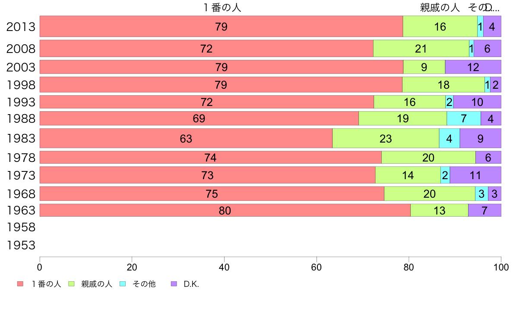
Task: Click the １番の人 header above the bars
Action: point(222,8)
